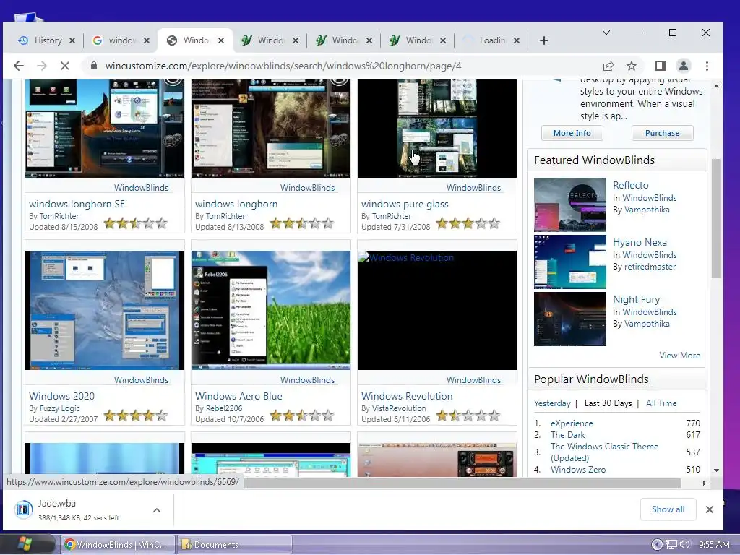This screenshot has width=740, height=555.
Task: Open Windows Revolution skin title
Action: [x=407, y=396]
